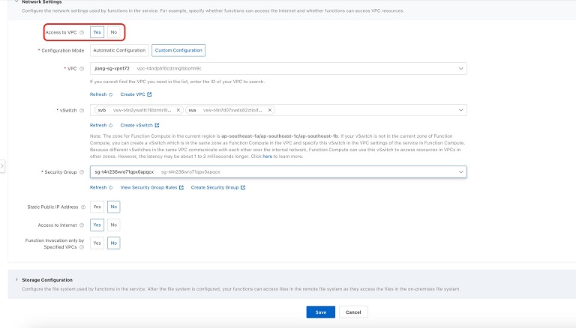Save the service configuration
The height and width of the screenshot is (328, 576).
(321, 312)
